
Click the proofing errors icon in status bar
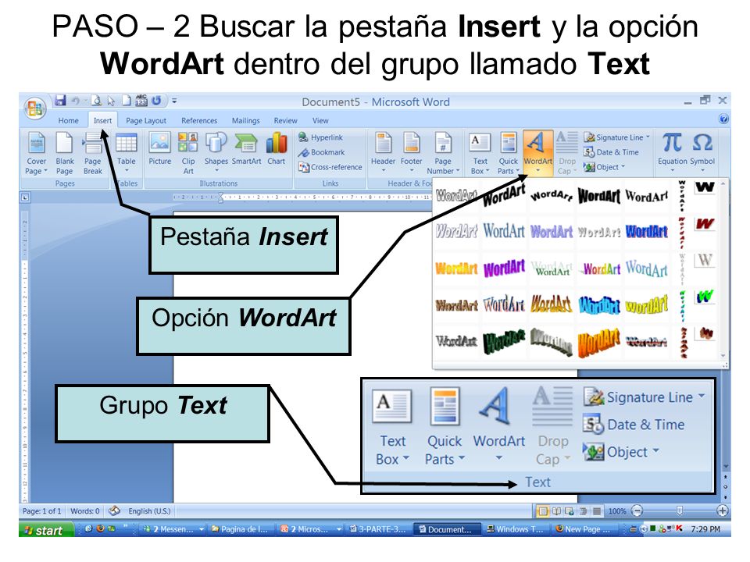(x=114, y=510)
